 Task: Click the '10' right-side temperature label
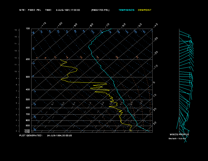coord(155,95)
